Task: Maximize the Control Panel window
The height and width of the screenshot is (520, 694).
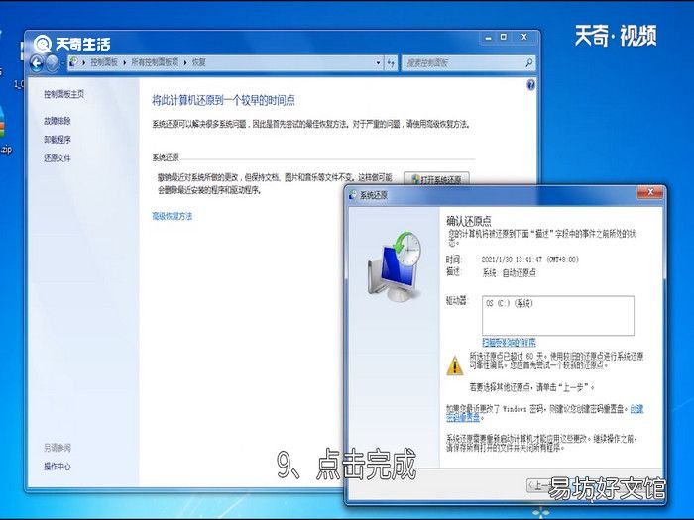Action: point(504,38)
